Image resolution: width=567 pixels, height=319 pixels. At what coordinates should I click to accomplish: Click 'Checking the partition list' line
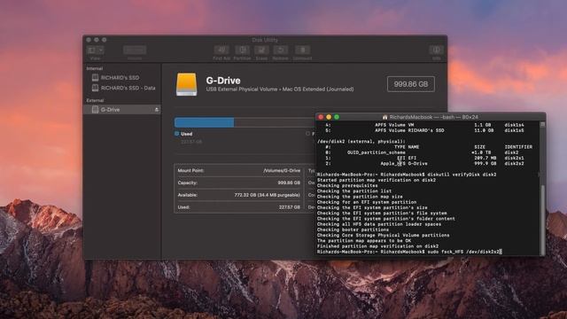354,191
